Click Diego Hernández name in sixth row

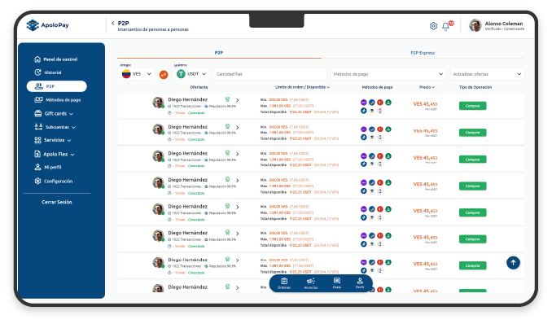(x=187, y=233)
